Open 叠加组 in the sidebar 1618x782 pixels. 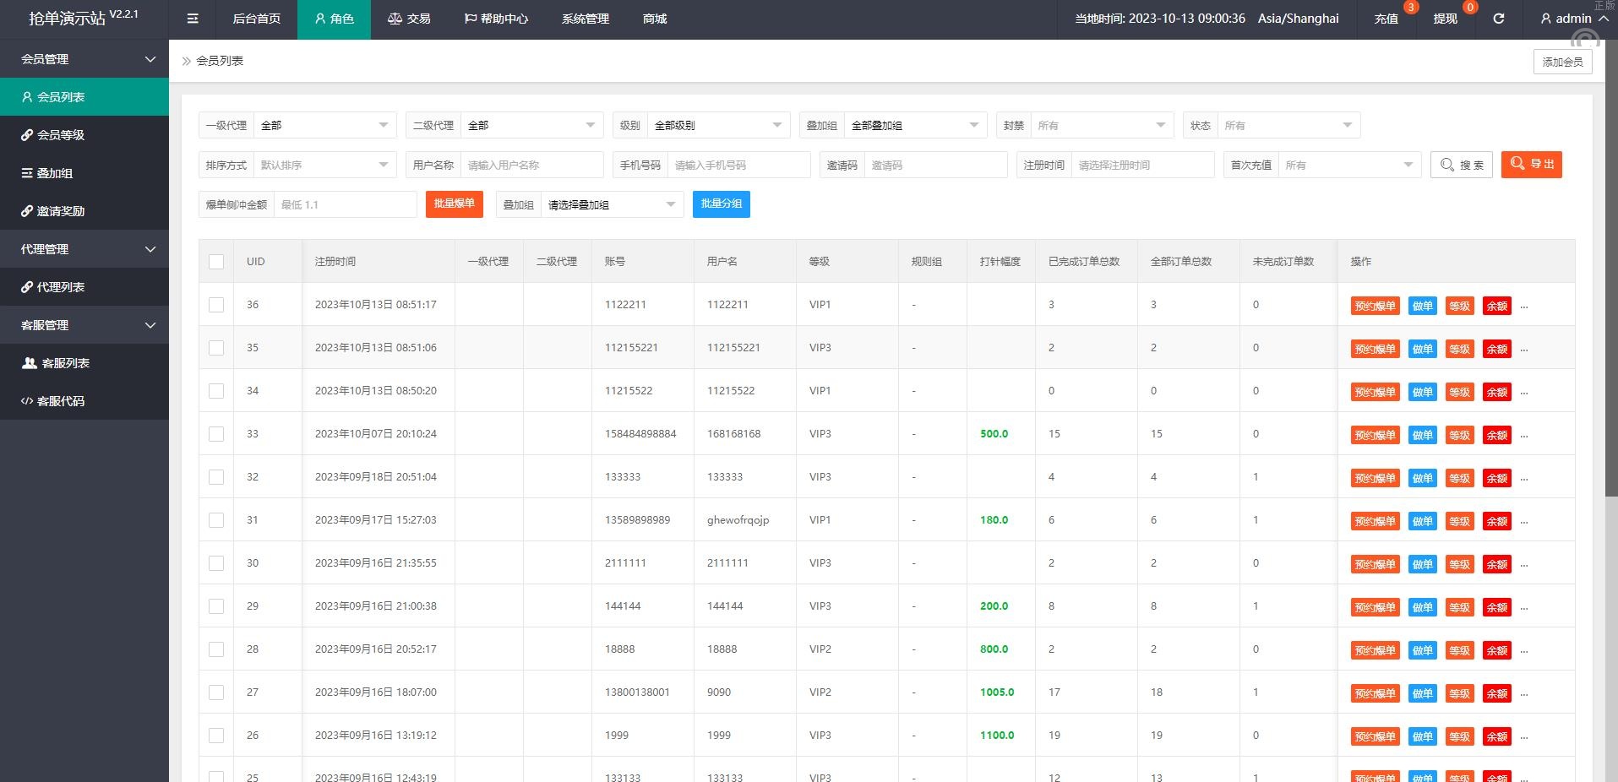(x=55, y=173)
